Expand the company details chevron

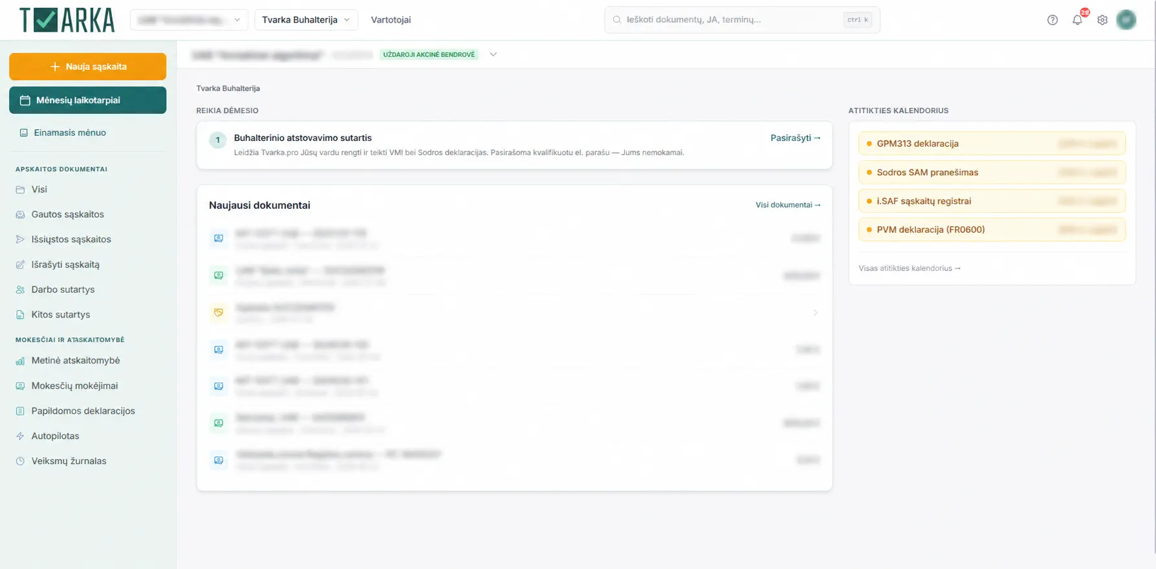493,54
